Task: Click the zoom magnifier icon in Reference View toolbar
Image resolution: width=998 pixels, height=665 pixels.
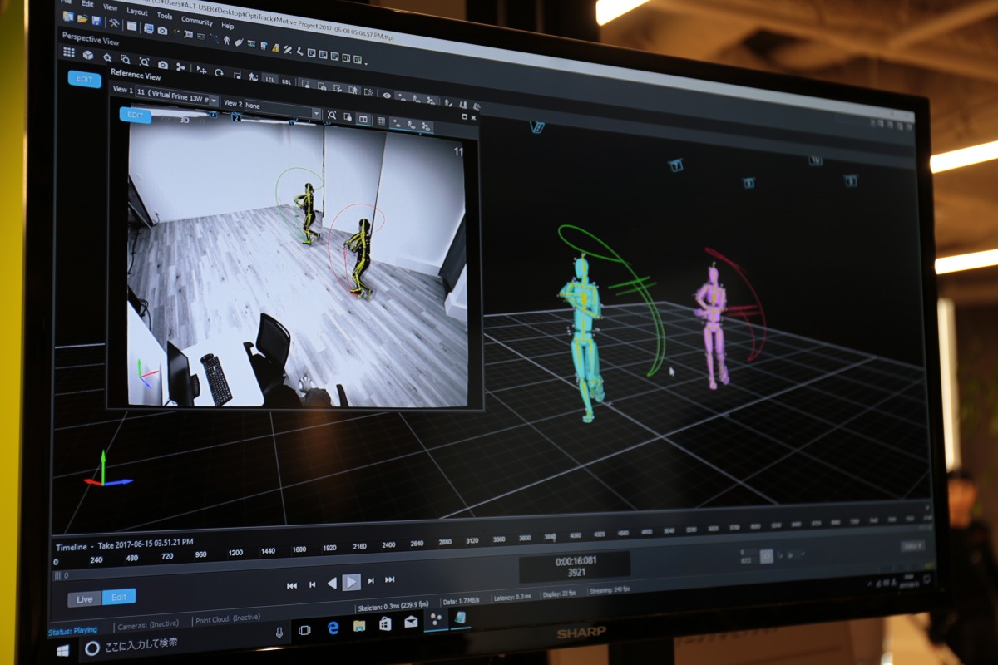Action: point(332,116)
